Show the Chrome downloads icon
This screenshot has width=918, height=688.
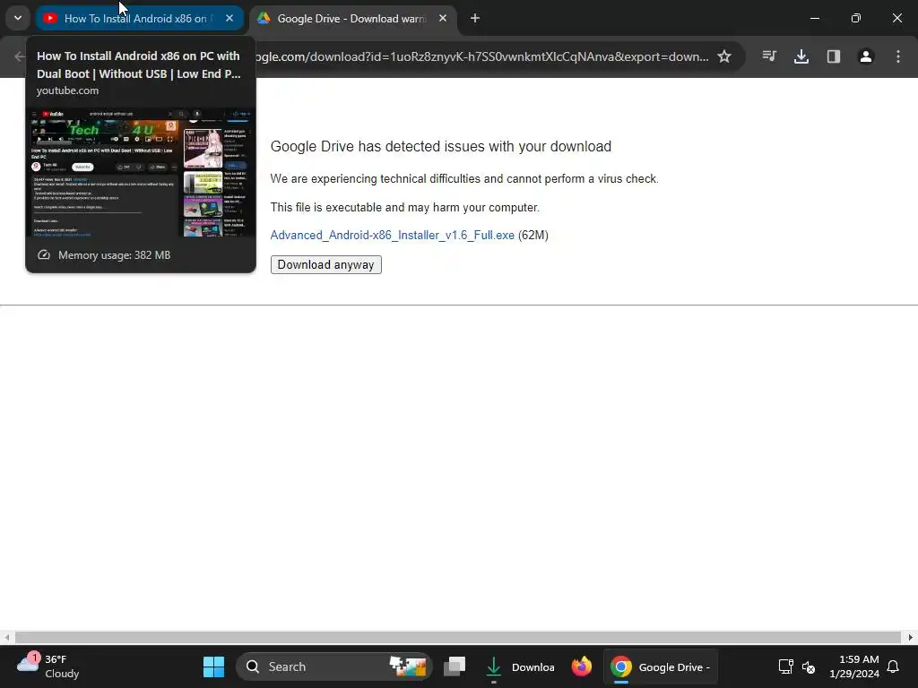click(801, 56)
